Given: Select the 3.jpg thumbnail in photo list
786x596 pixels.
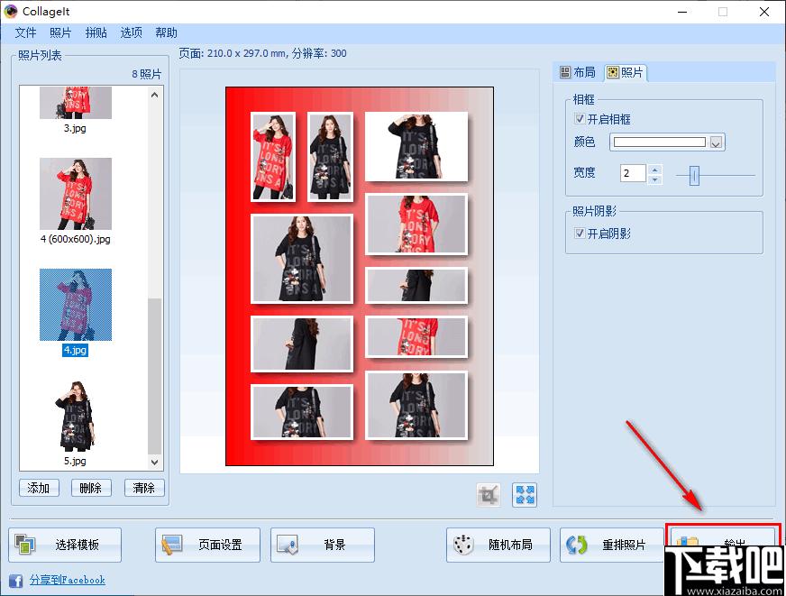Looking at the screenshot, I should [x=76, y=102].
